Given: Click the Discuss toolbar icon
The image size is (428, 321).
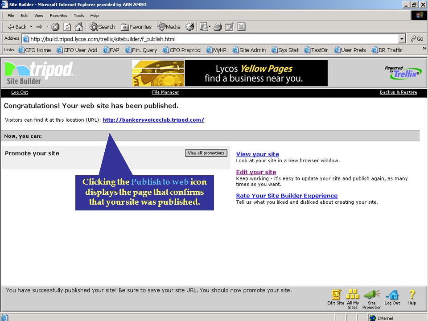Looking at the screenshot, I should [x=241, y=27].
